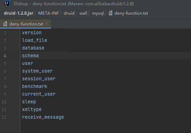This screenshot has height=133, width=191.
Task: Open druid-1.2.8.jar breadcrumb
Action: [x=19, y=13]
